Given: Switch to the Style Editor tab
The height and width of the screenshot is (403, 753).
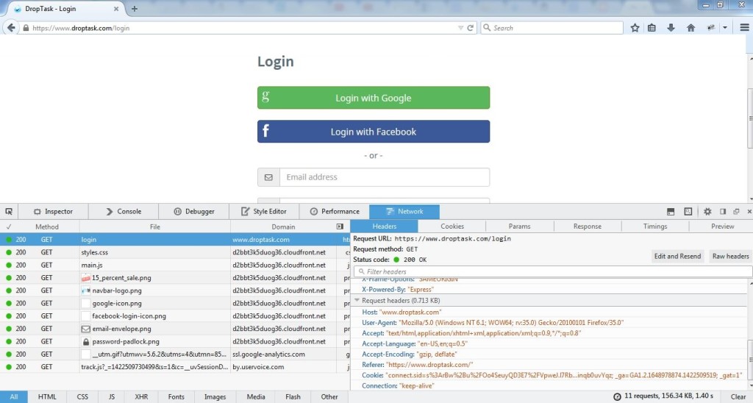Looking at the screenshot, I should [264, 211].
